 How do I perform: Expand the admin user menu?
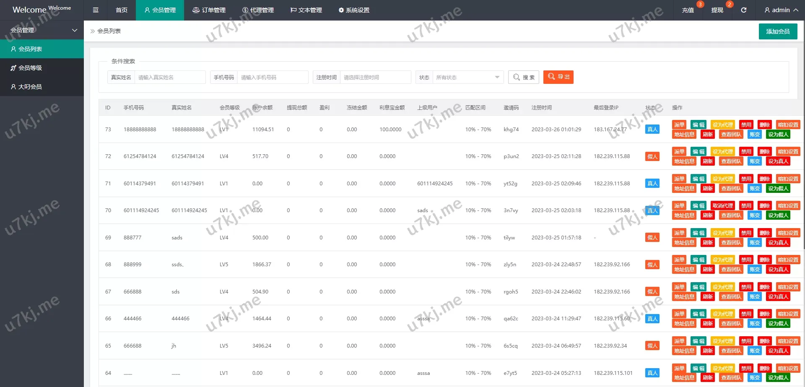click(781, 10)
